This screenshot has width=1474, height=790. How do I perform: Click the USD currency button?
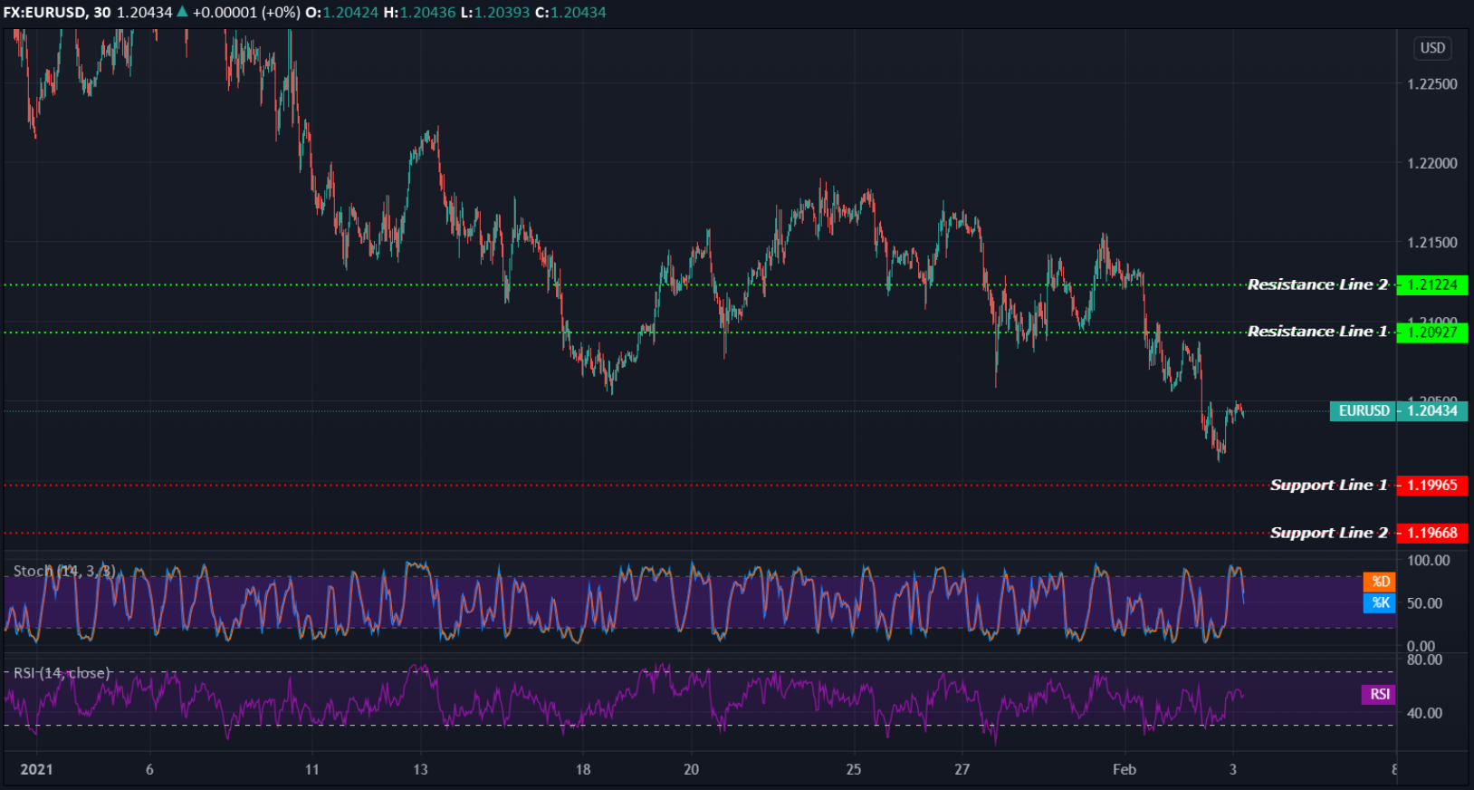(x=1432, y=48)
